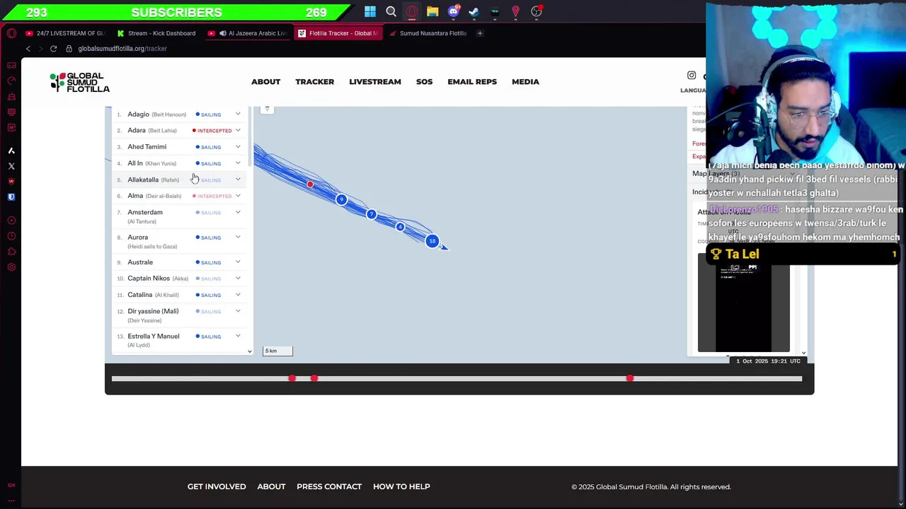This screenshot has height=509, width=906.
Task: Open SOS in the header navigation
Action: 424,82
